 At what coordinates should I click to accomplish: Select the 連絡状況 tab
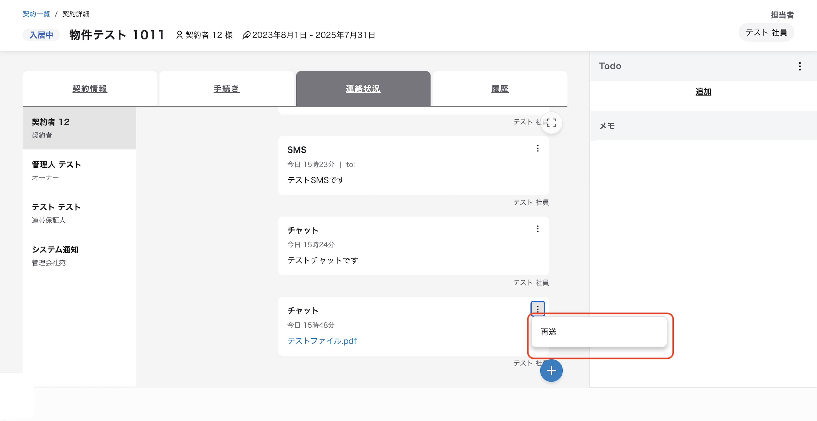pos(363,88)
